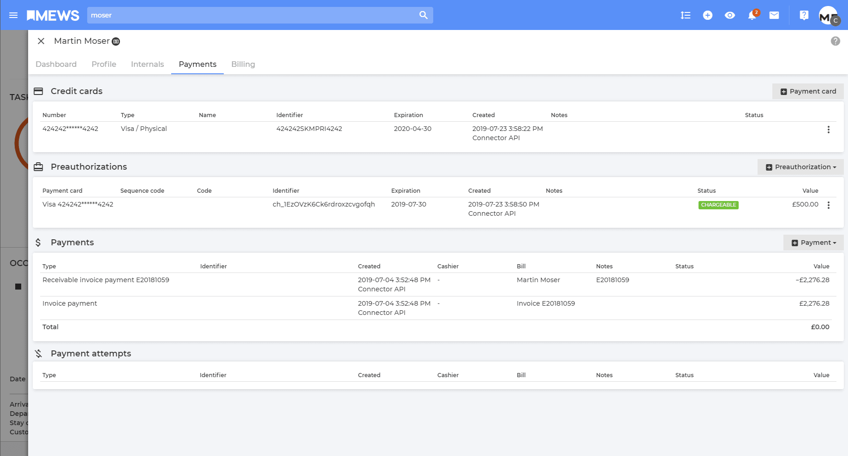Close the Martin Moser panel

click(x=41, y=41)
